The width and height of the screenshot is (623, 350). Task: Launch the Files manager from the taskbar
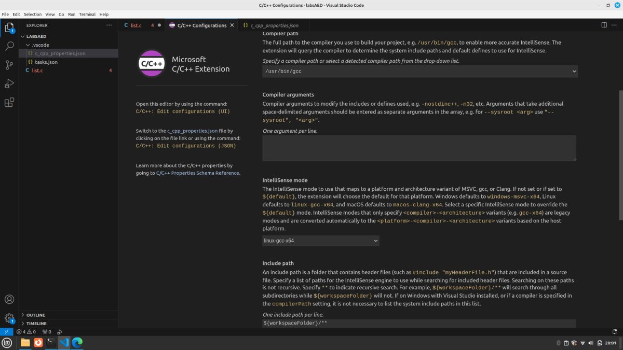click(25, 343)
